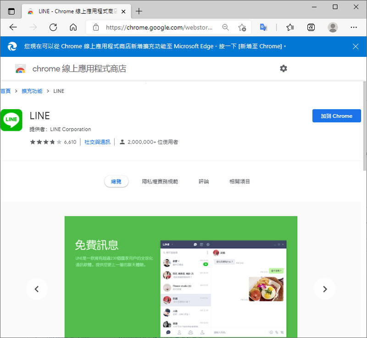Screen dimensions: 367x338
Task: Click the star rating 6,610
Action: point(53,142)
